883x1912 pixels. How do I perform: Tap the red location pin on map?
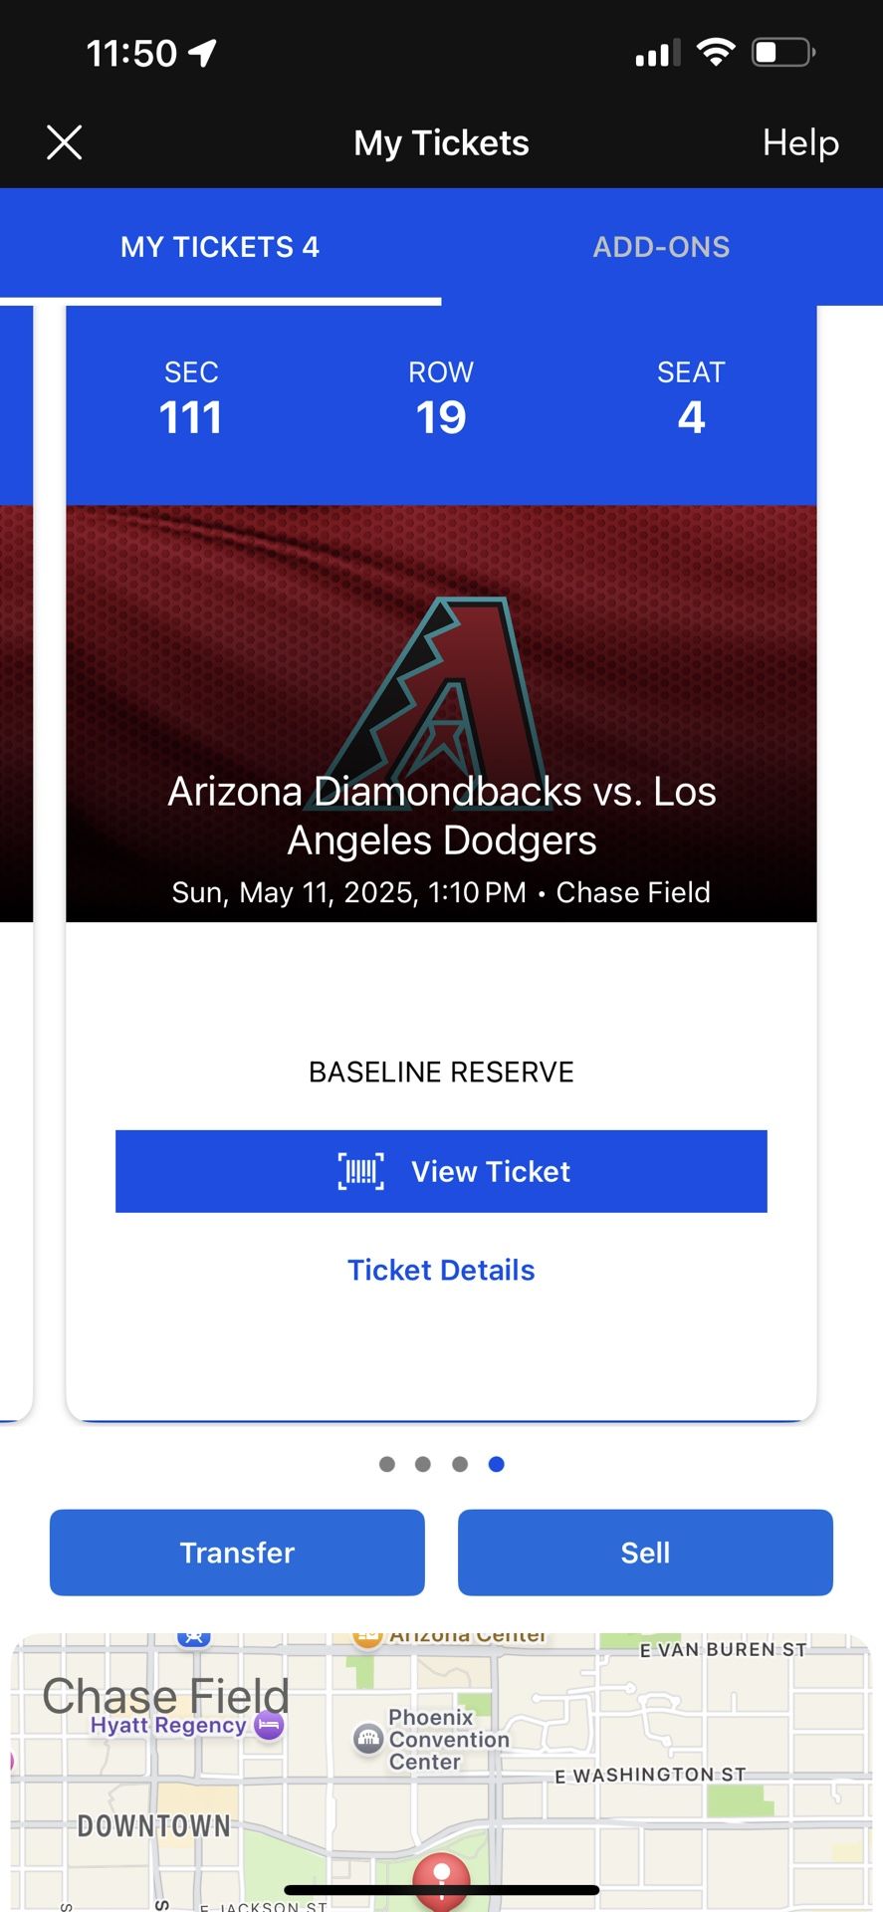pos(441,1877)
